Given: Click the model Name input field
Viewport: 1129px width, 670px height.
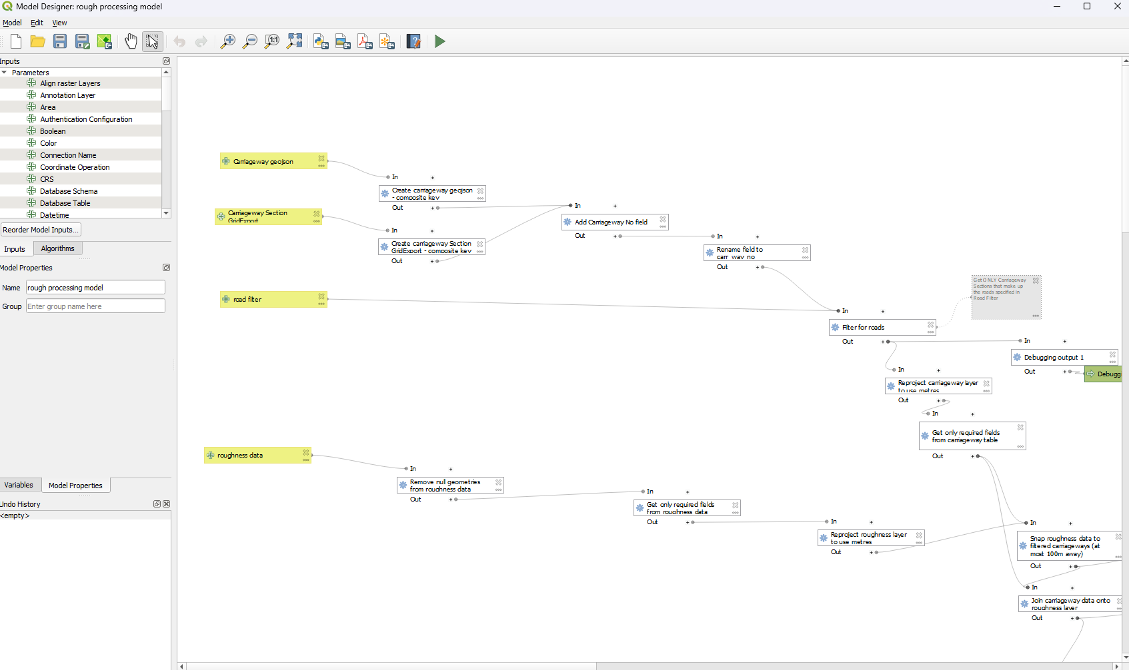Looking at the screenshot, I should click(95, 288).
